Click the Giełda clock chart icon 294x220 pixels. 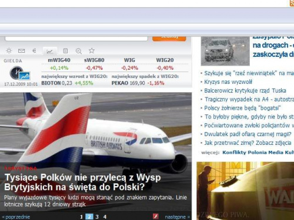pyautogui.click(x=20, y=73)
